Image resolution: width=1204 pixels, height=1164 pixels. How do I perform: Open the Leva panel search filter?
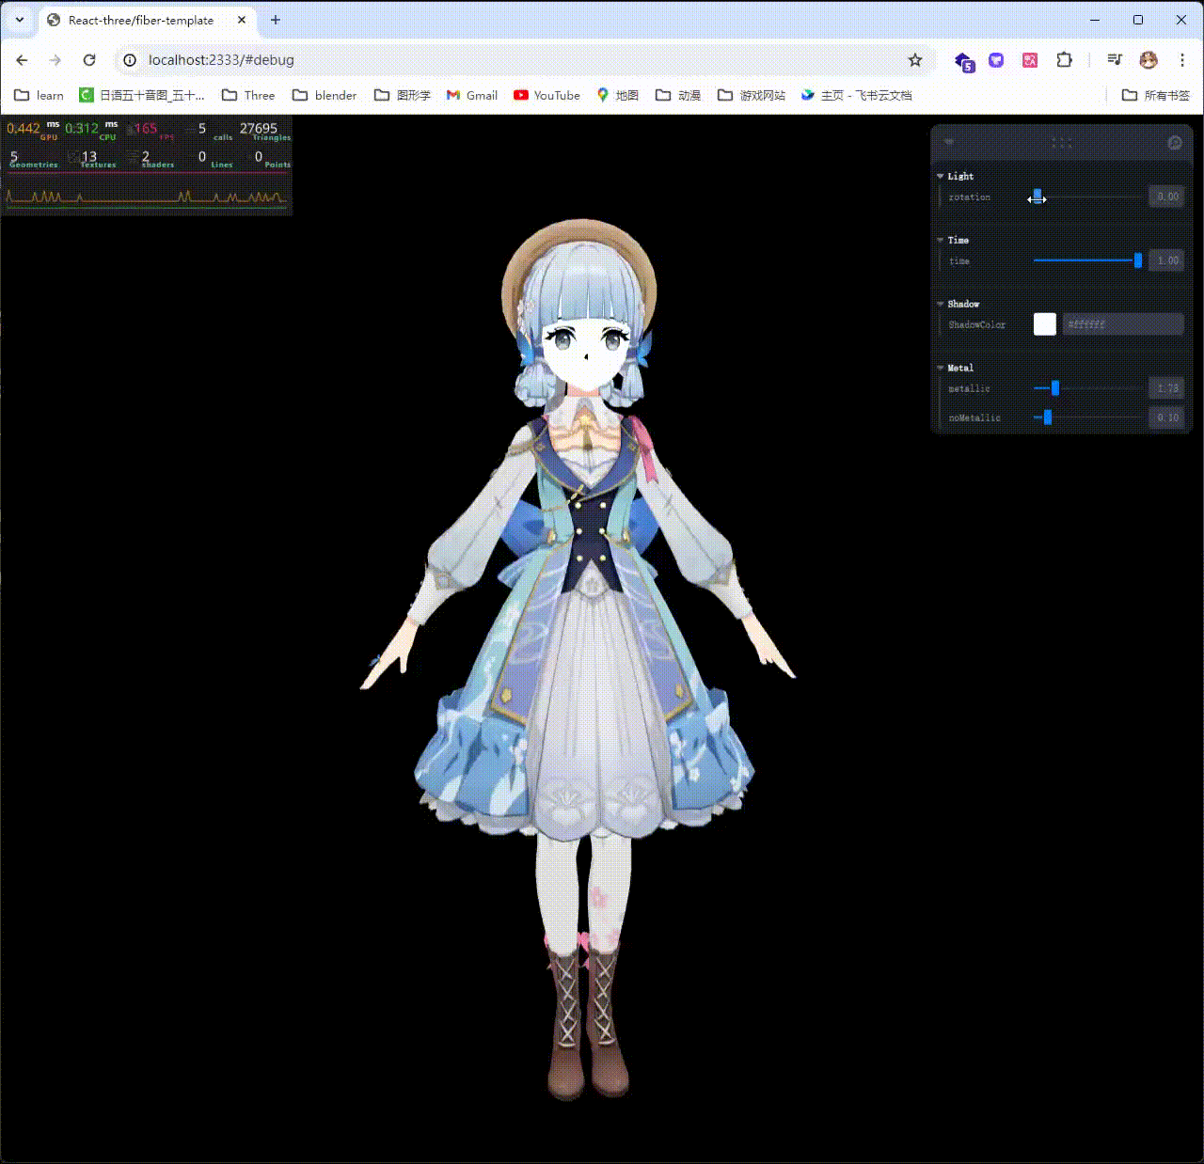click(1175, 143)
